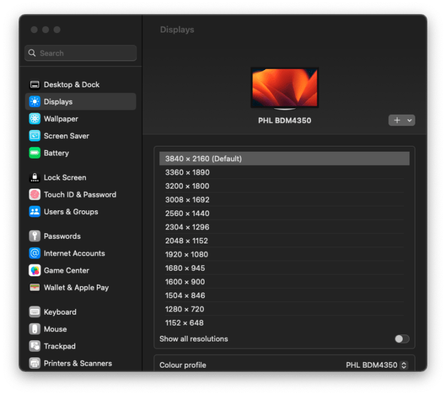This screenshot has height=395, width=446.
Task: Open Printers & Scanners settings
Action: (78, 363)
